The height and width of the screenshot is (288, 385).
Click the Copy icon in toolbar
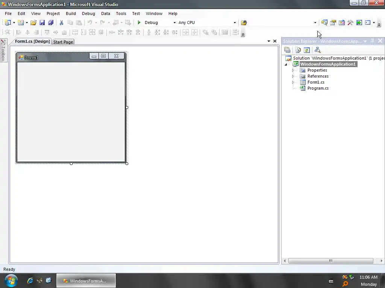tap(70, 22)
